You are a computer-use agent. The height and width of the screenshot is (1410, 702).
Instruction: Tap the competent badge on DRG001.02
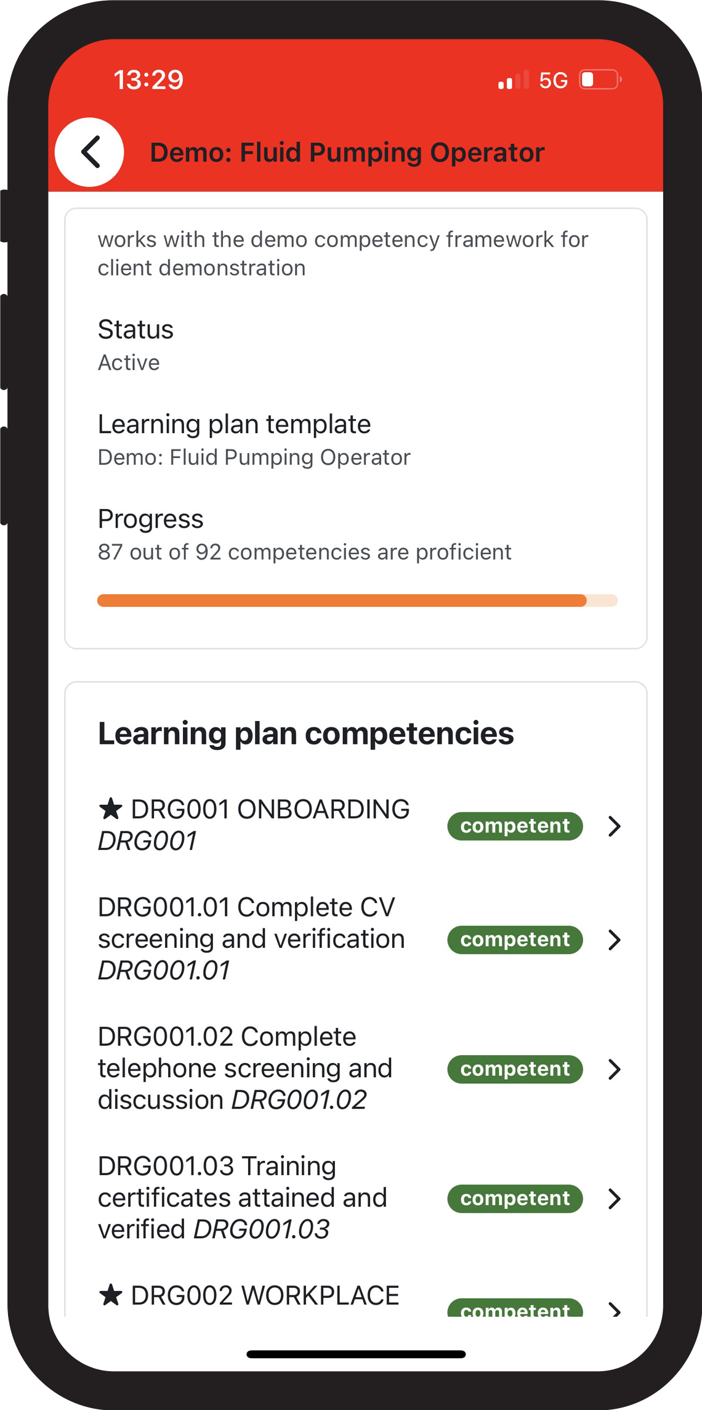[x=514, y=1069]
